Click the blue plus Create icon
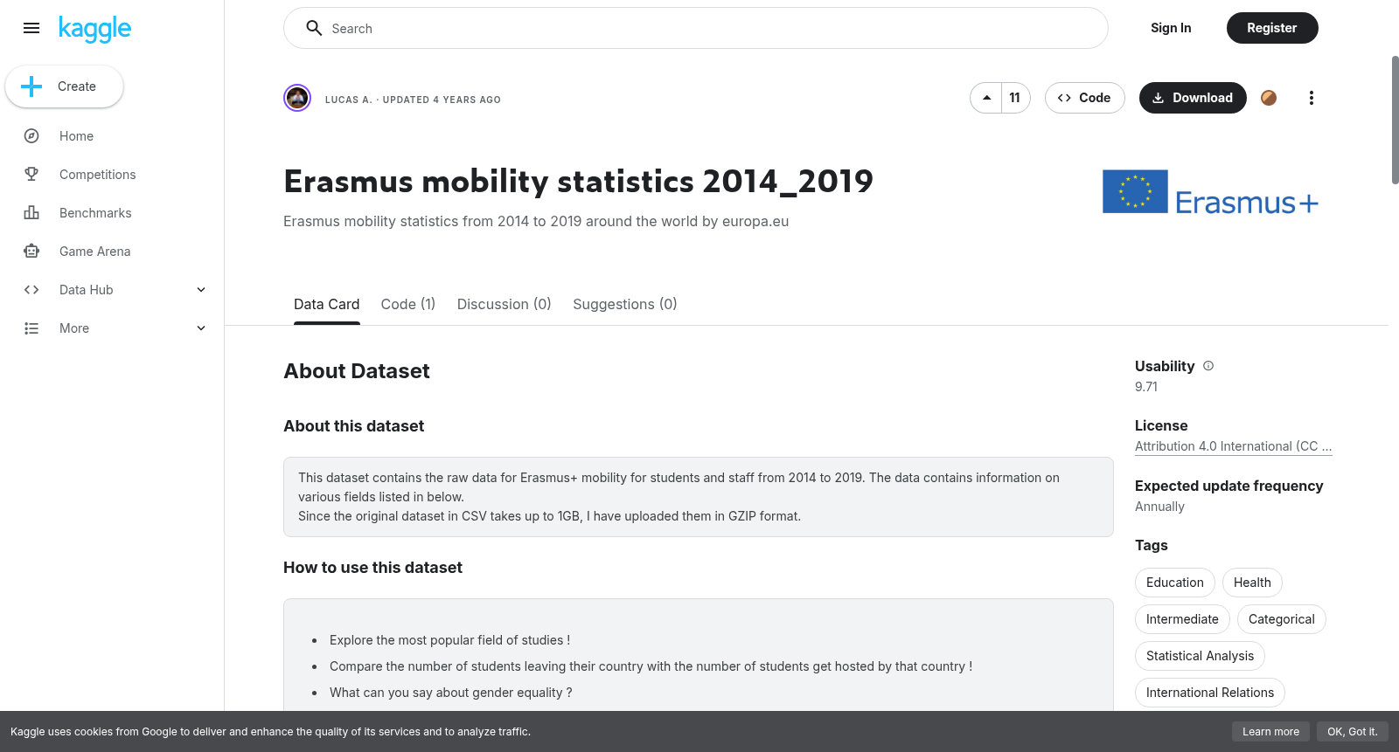 (31, 86)
